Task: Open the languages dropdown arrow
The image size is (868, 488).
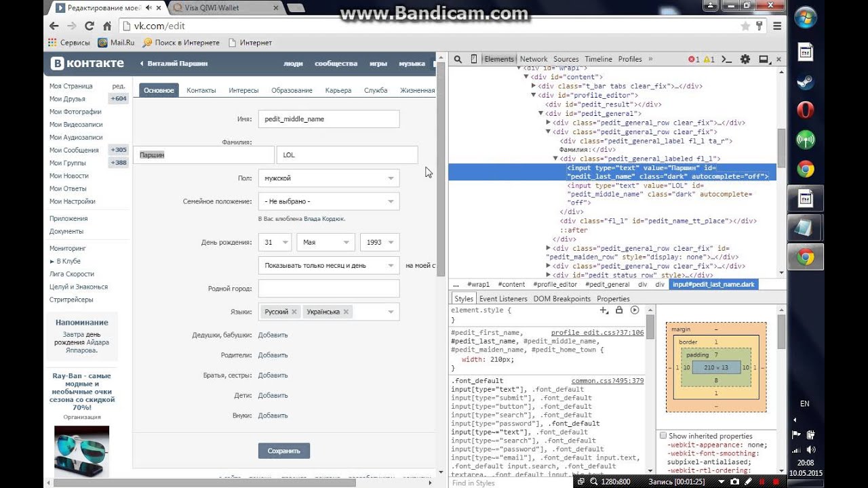Action: click(x=391, y=312)
